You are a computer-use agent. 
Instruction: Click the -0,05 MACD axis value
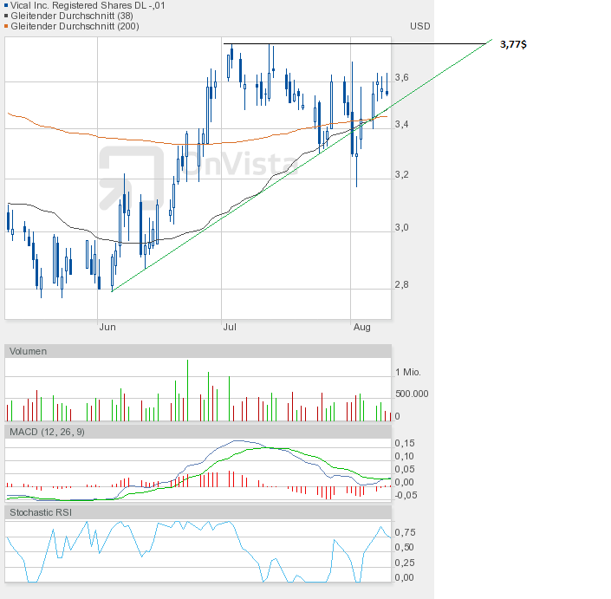(x=405, y=495)
